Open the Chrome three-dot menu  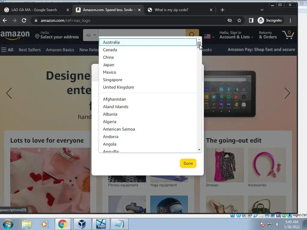[290, 20]
